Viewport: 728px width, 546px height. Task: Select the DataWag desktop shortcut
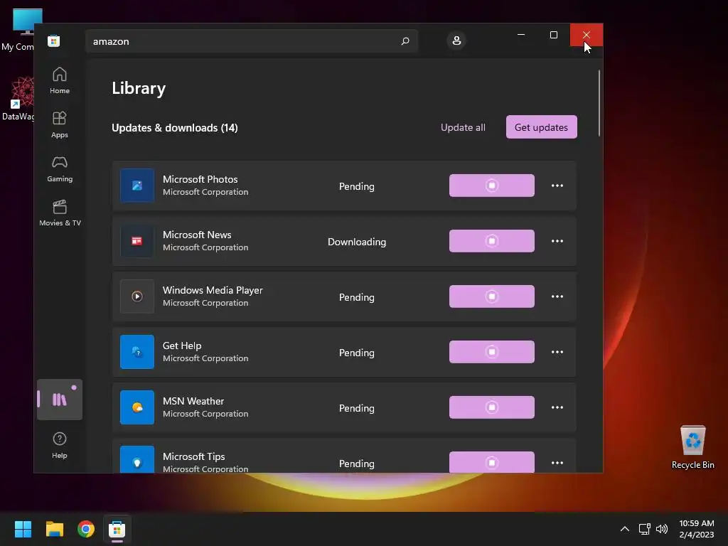point(17,100)
